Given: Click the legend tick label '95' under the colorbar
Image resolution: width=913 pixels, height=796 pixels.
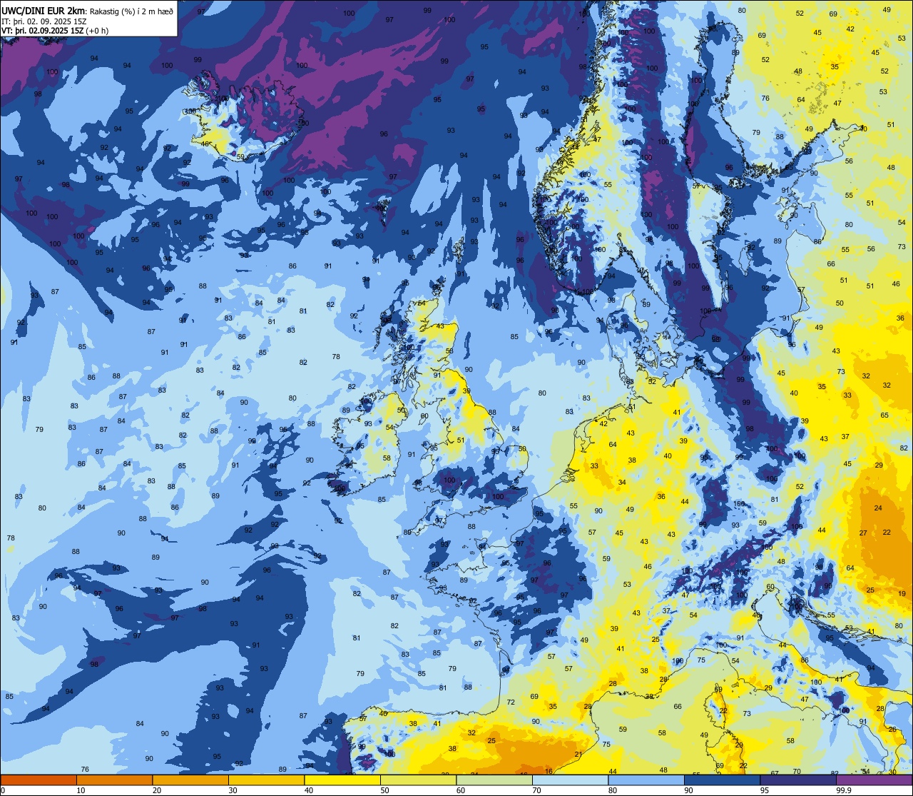Looking at the screenshot, I should click(765, 790).
